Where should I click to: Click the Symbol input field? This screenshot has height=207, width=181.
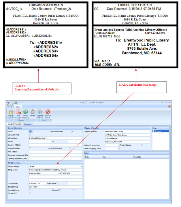pyautogui.click(x=39, y=132)
